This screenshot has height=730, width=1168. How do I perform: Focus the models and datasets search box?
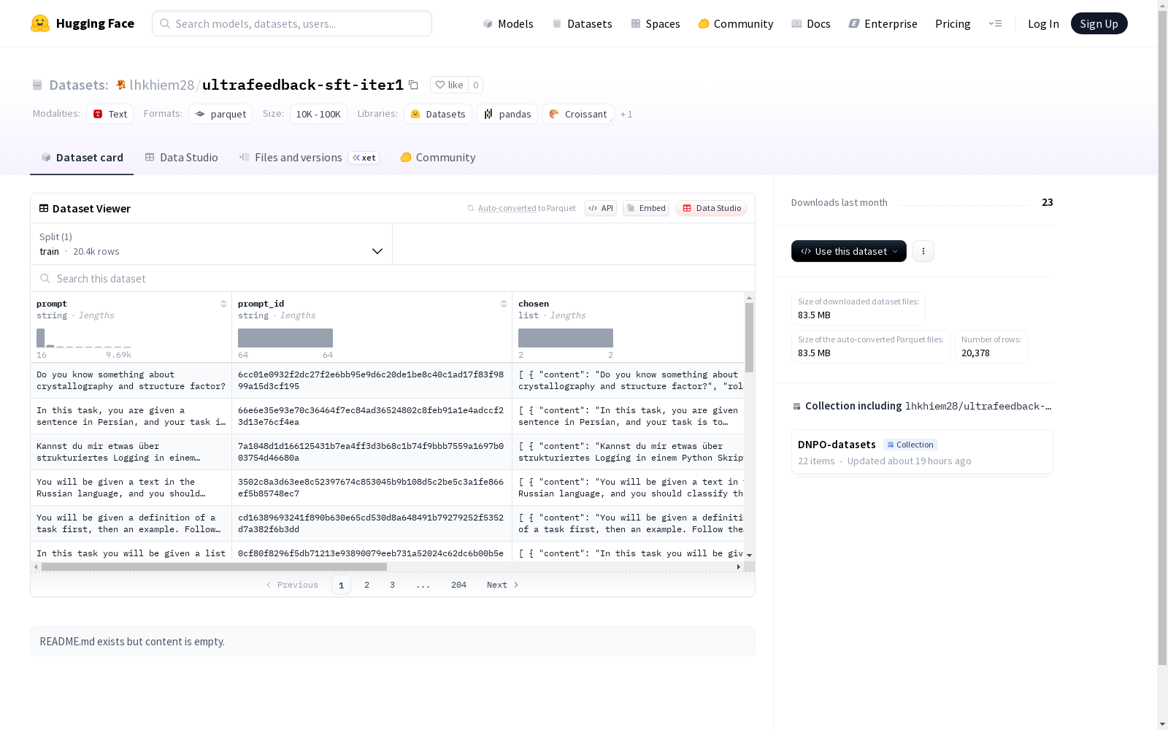tap(292, 23)
